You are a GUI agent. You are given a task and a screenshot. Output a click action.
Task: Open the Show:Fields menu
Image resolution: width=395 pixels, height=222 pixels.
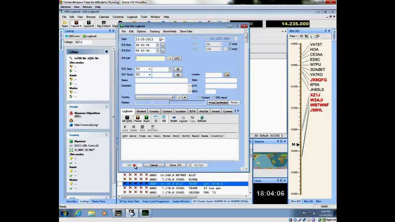170,31
